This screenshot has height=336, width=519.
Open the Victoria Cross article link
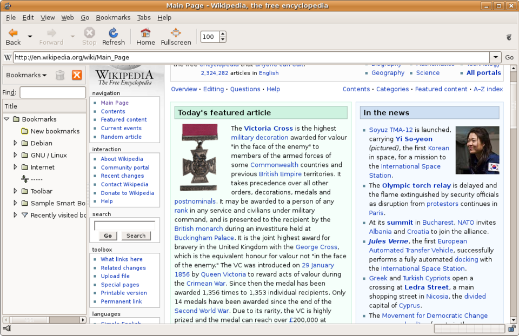point(269,129)
